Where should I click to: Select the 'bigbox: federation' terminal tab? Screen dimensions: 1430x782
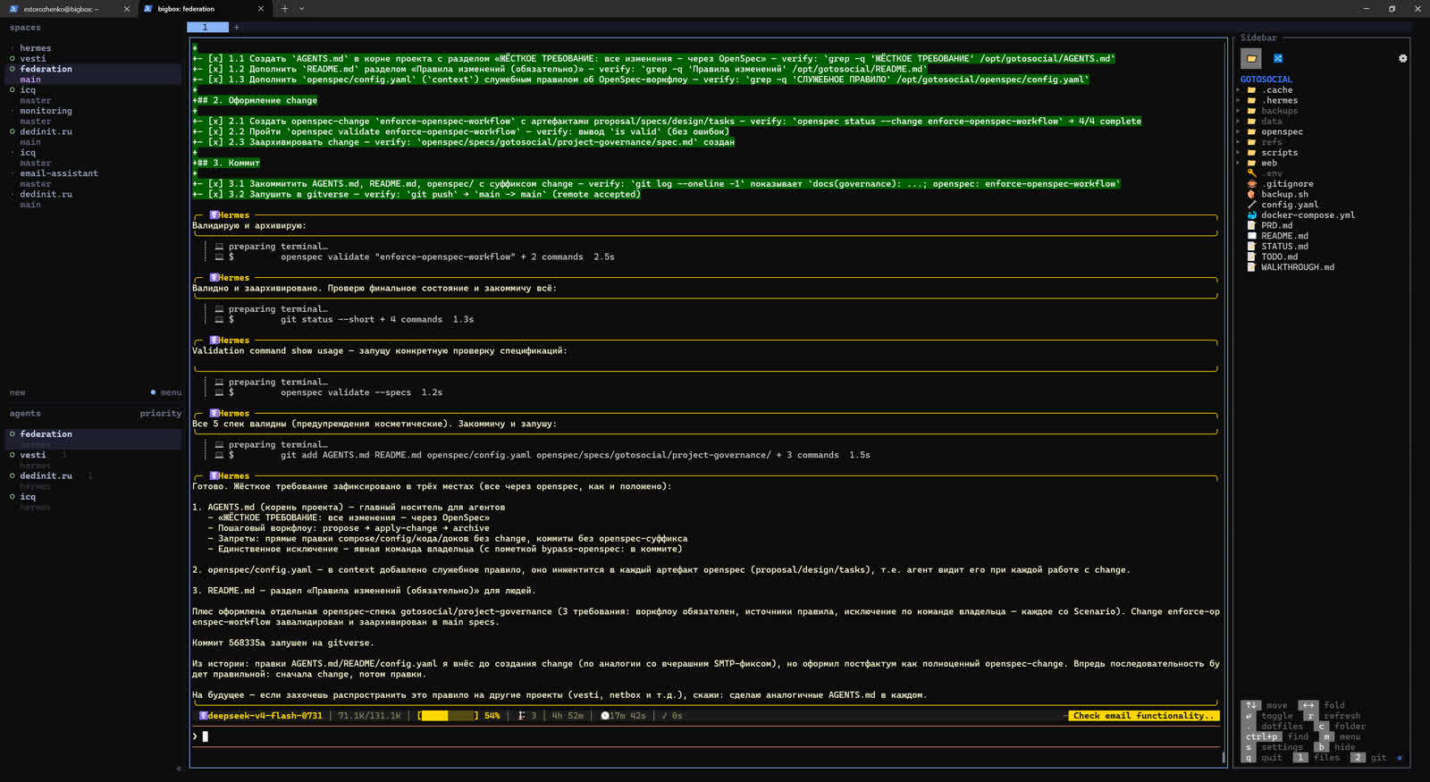coord(204,9)
